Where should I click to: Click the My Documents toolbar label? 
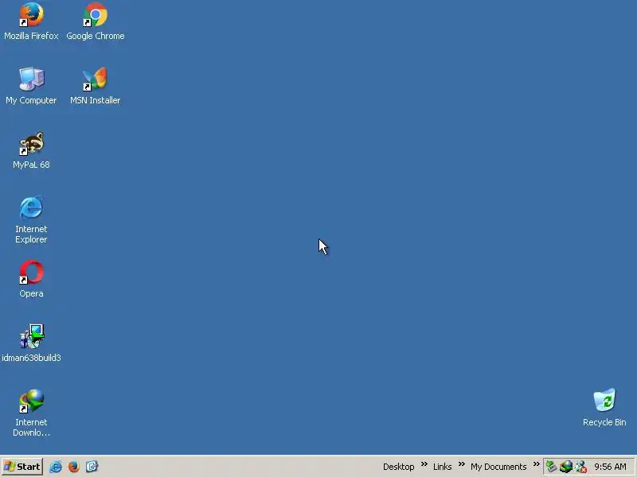(498, 467)
